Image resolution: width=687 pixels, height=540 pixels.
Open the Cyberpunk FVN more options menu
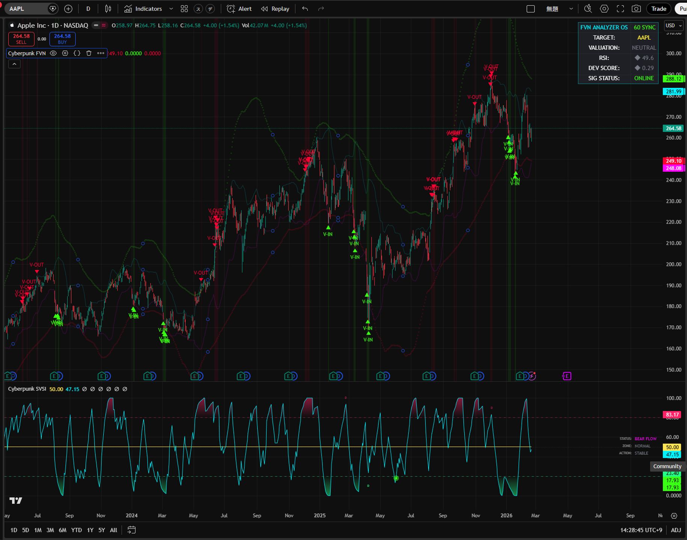(101, 53)
